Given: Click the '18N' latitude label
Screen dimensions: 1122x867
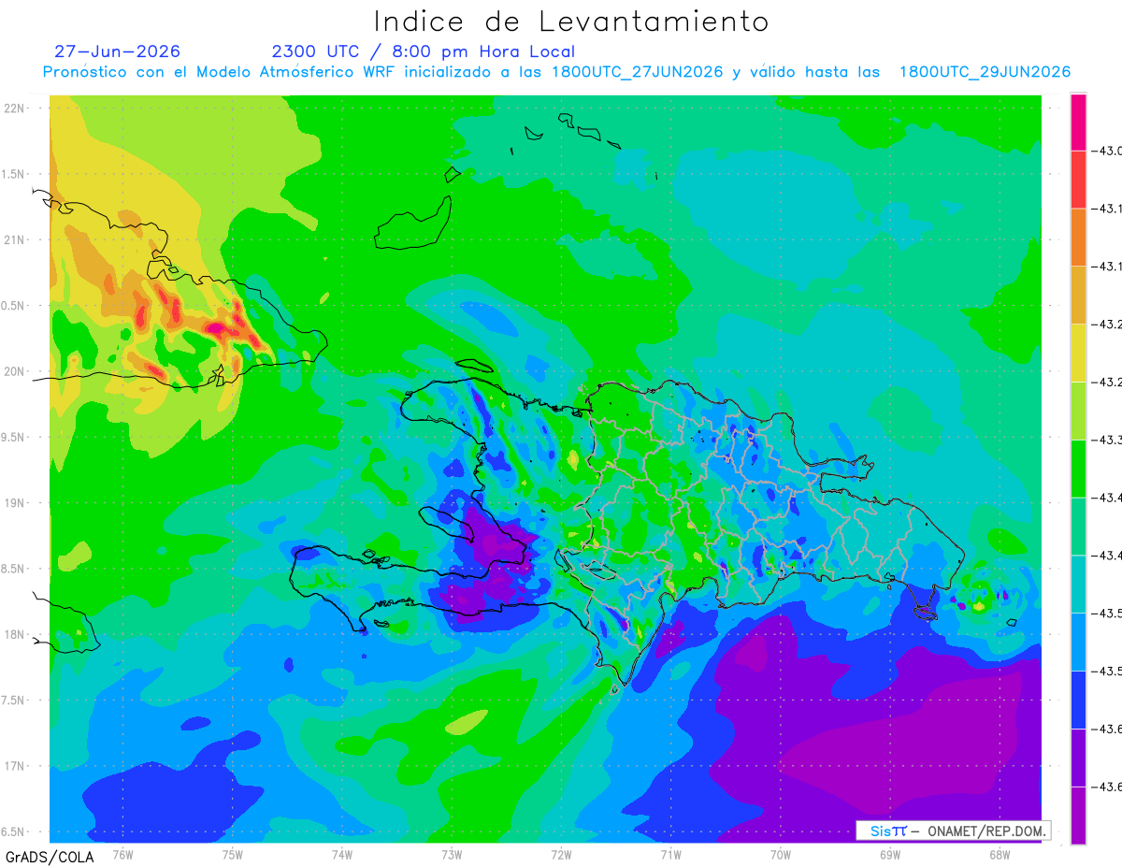Looking at the screenshot, I should point(15,634).
